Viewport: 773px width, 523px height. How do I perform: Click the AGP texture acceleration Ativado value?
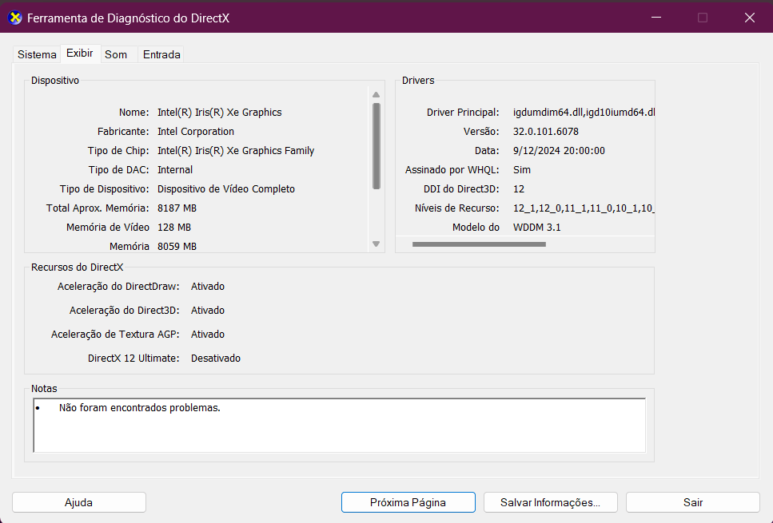pos(208,335)
